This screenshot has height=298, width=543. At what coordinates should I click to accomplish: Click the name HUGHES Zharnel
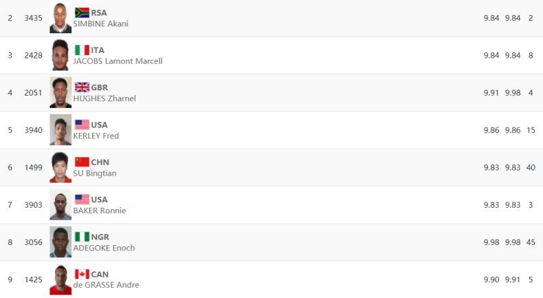point(104,98)
